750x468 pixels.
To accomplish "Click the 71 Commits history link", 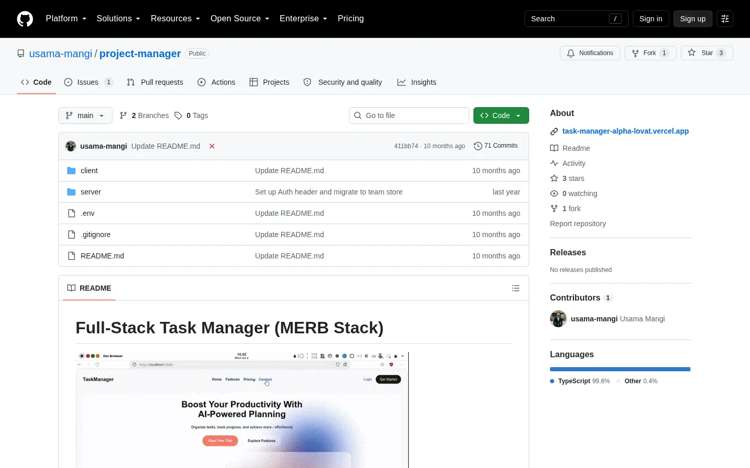I will (496, 146).
